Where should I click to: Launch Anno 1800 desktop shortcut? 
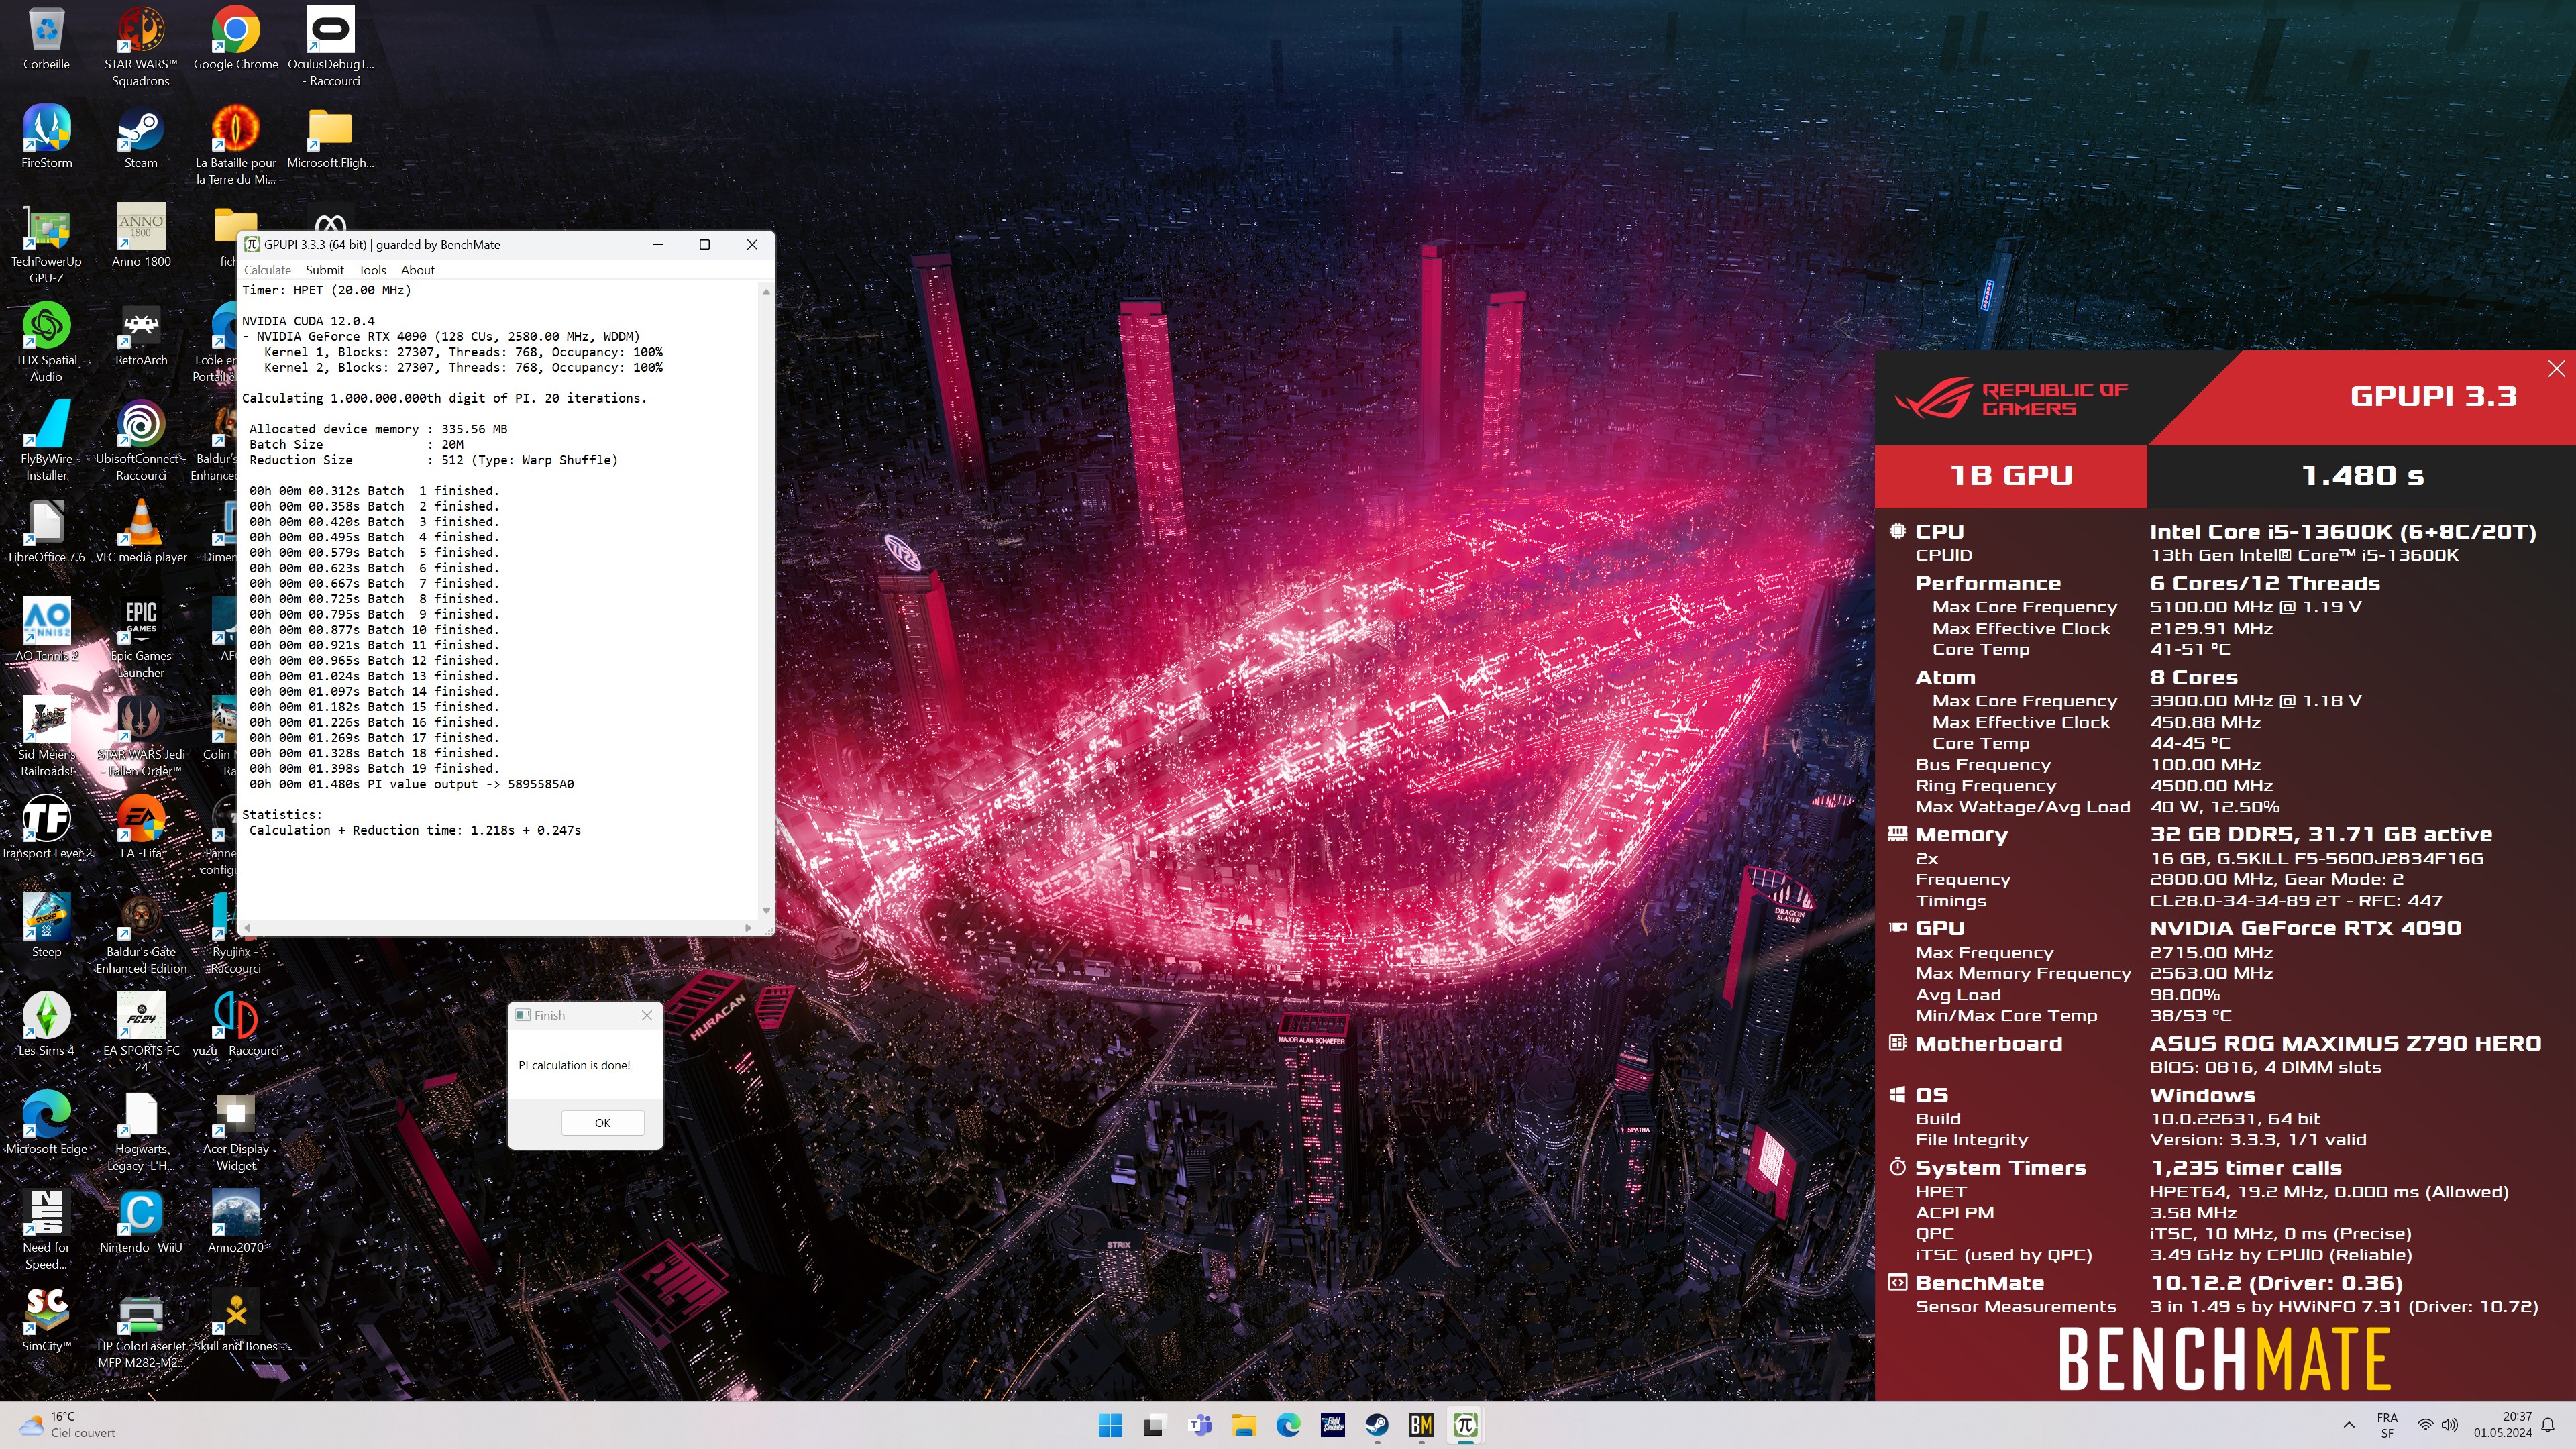(140, 236)
